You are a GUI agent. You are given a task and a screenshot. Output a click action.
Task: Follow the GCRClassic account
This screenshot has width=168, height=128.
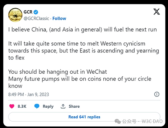coord(59,18)
